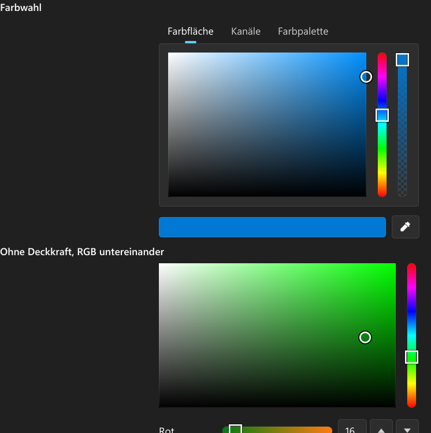Viewport: 431px width, 433px height.
Task: Switch to the Farbfläche tab
Action: click(x=190, y=32)
